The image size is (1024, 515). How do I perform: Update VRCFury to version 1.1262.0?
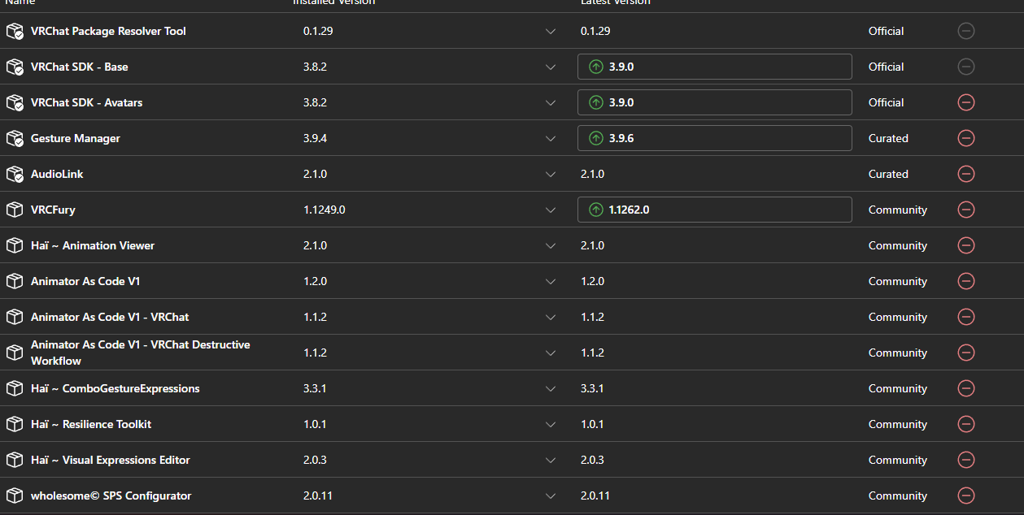coord(714,210)
